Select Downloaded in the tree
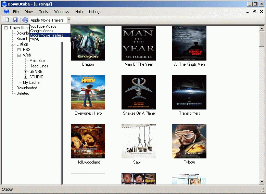 tap(27, 88)
